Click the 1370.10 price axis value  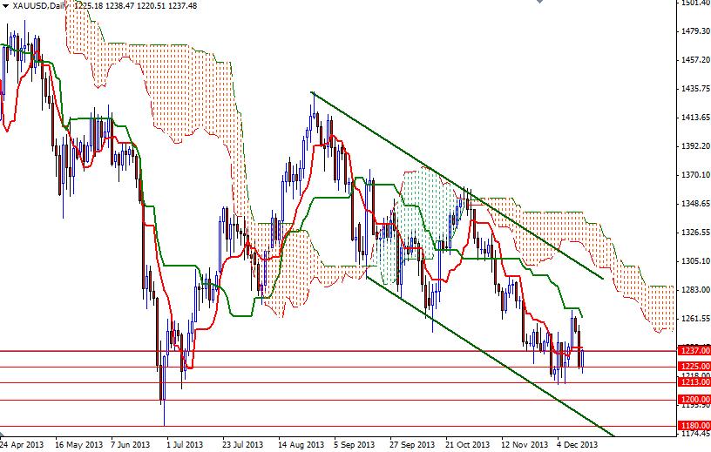695,174
